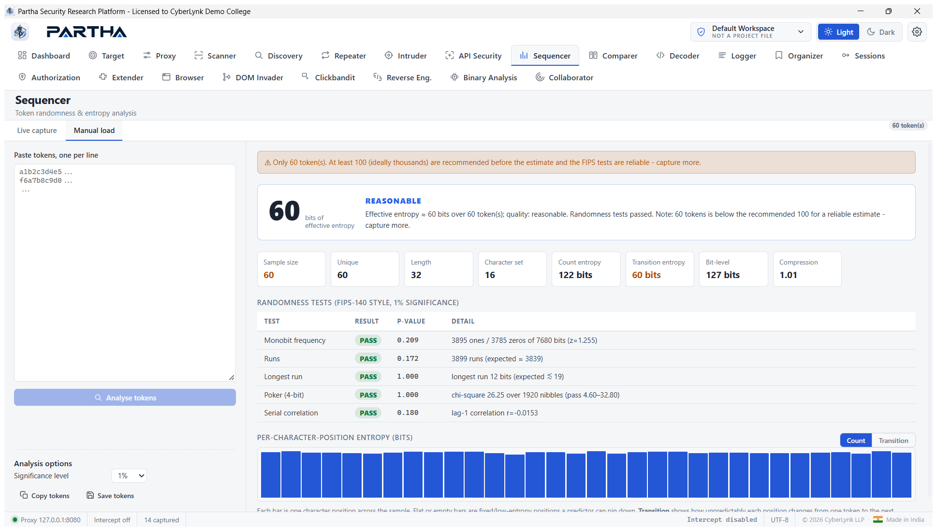Switch to Dark theme

click(880, 32)
